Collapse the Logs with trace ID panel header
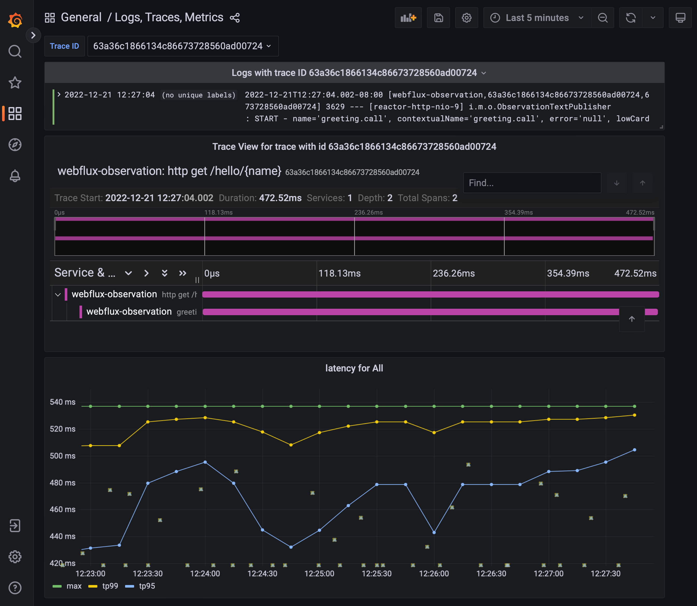Screen dimensions: 697x606 (x=484, y=72)
